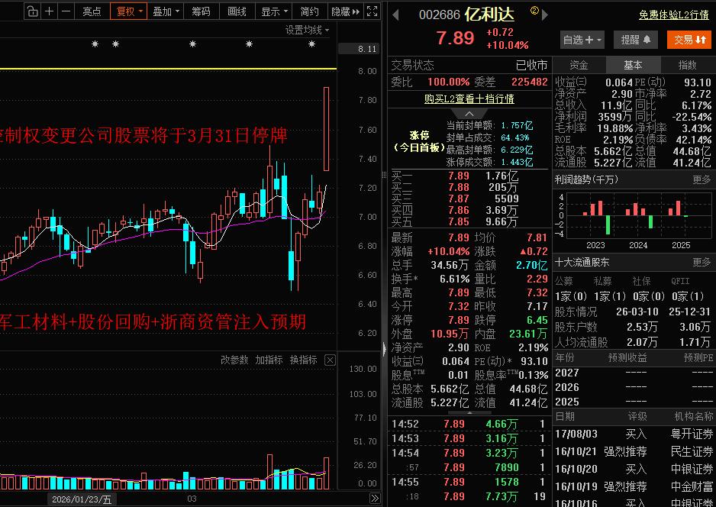
Task: Zoom in the K-line chart with plus icon
Action: point(50,11)
